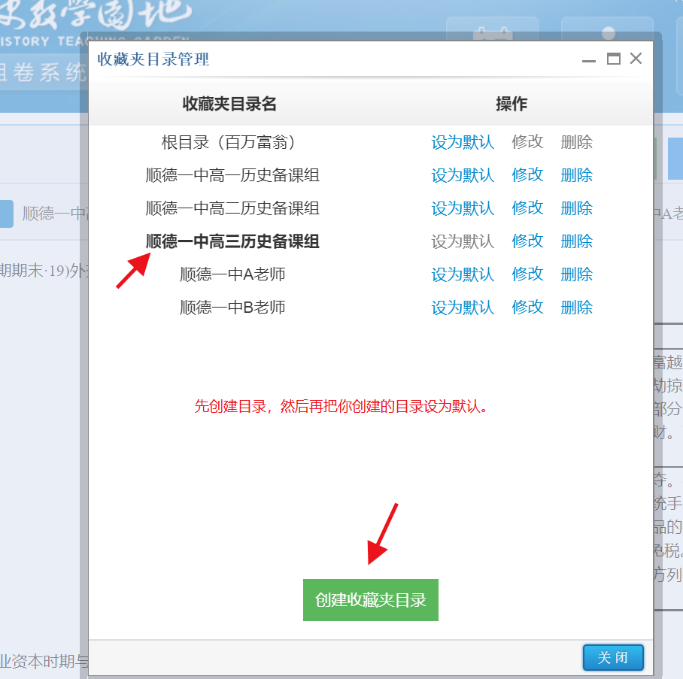This screenshot has height=679, width=683.
Task: Edit 顺德一中高二历史备课组 via 修改
Action: coord(527,208)
